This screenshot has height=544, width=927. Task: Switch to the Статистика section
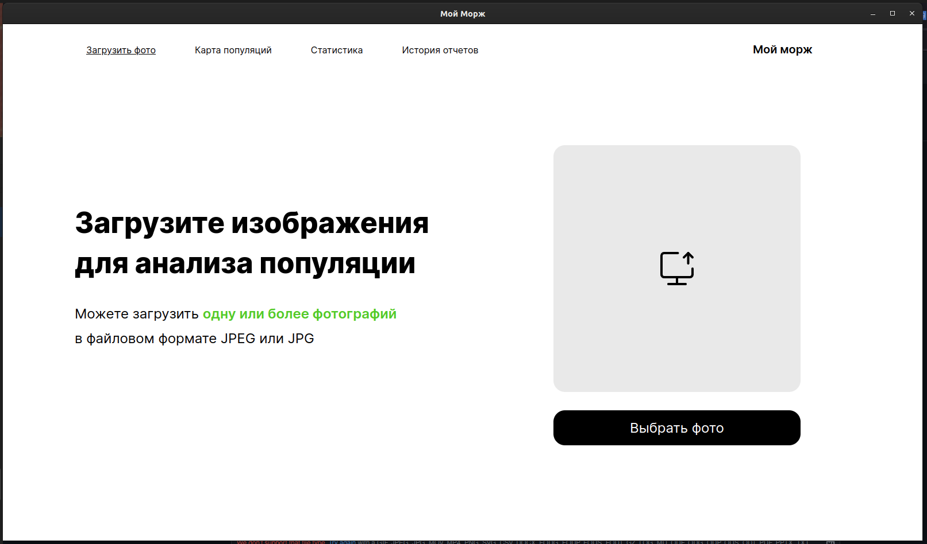[x=336, y=50]
